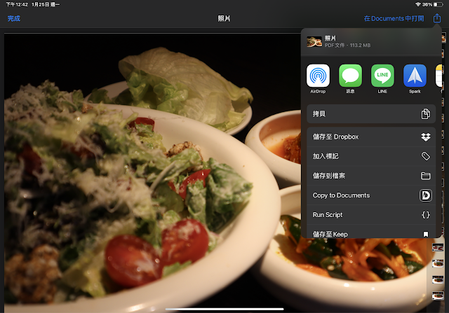The width and height of the screenshot is (449, 313).
Task: Tap the AirDrop share icon
Action: 318,76
